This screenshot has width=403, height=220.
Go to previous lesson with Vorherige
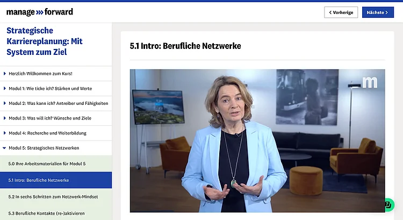(x=341, y=12)
